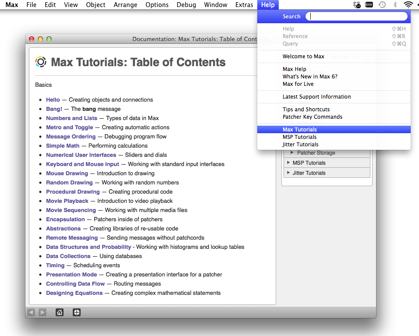Open the Options menu
This screenshot has width=419, height=336.
click(157, 5)
